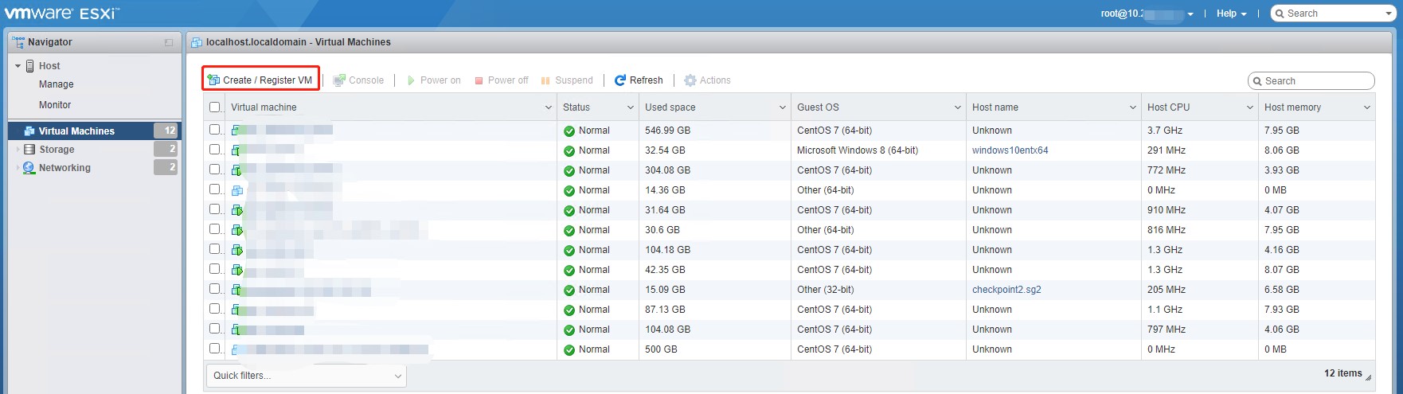Click the Create / Register VM icon
Screen dimensions: 1403x394
coord(213,80)
